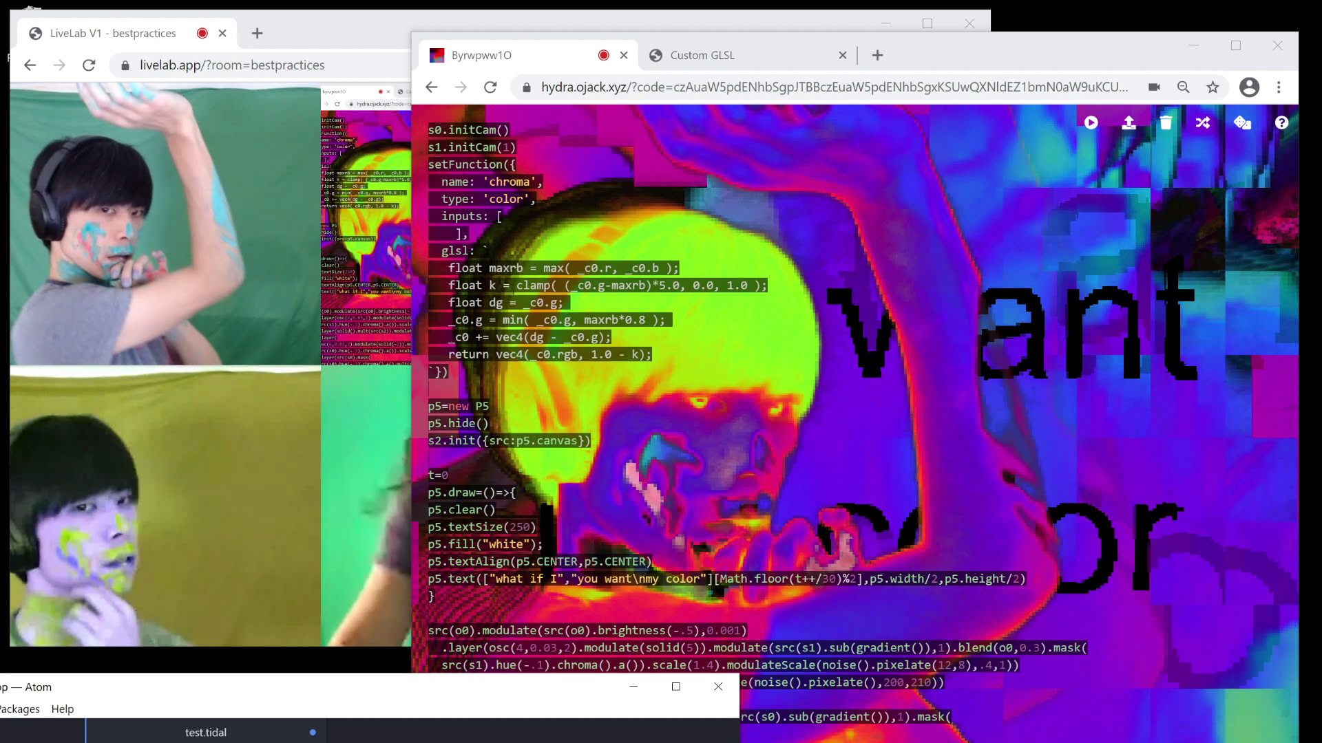The height and width of the screenshot is (743, 1322).
Task: Reload the Hydra page
Action: click(x=490, y=87)
